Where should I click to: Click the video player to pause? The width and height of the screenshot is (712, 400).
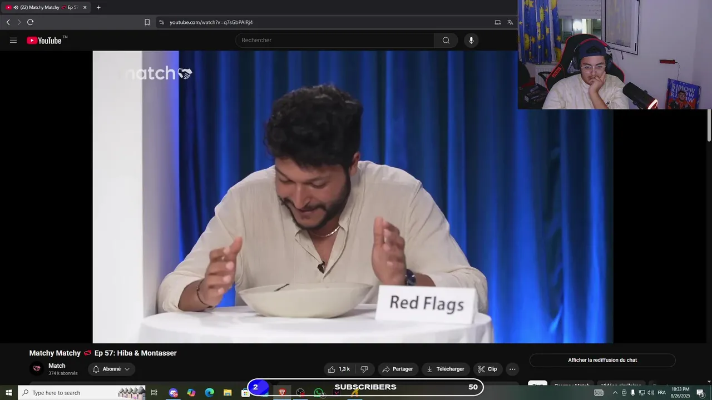(353, 197)
